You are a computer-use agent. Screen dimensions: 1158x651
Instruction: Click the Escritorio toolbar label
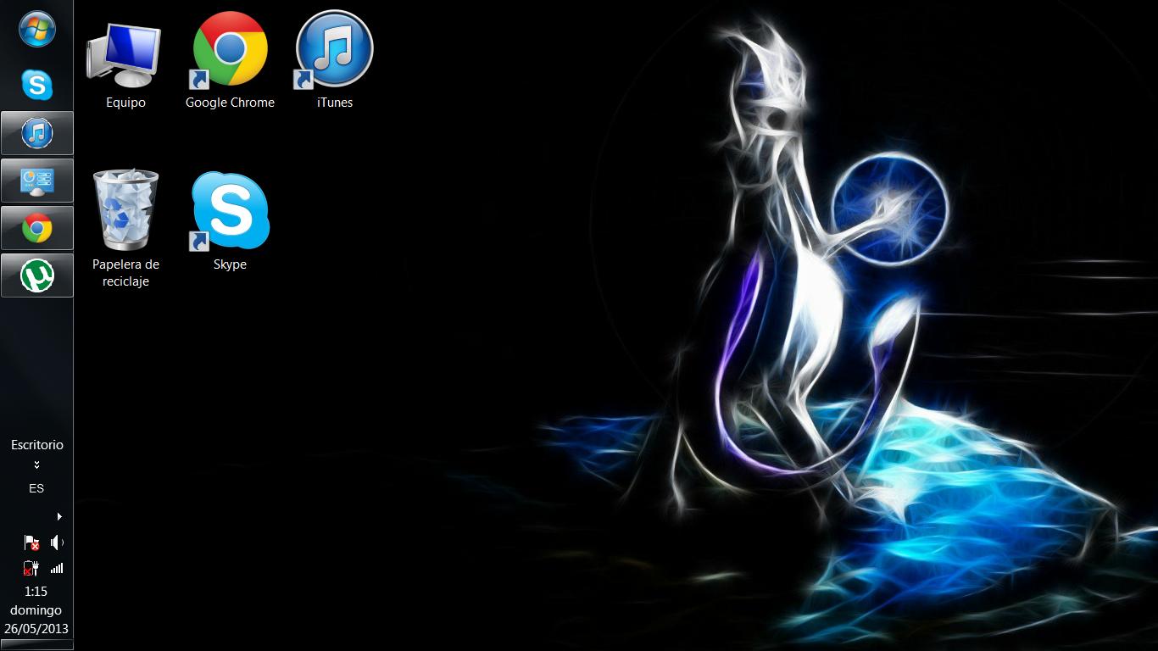(x=36, y=444)
